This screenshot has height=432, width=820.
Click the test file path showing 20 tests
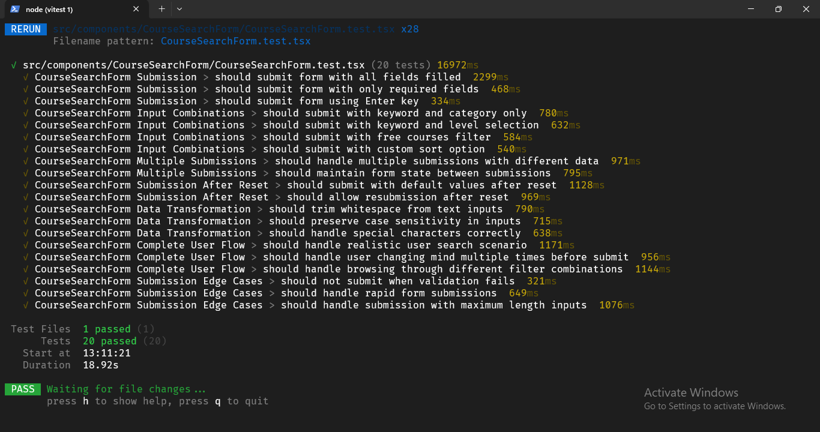coord(193,65)
